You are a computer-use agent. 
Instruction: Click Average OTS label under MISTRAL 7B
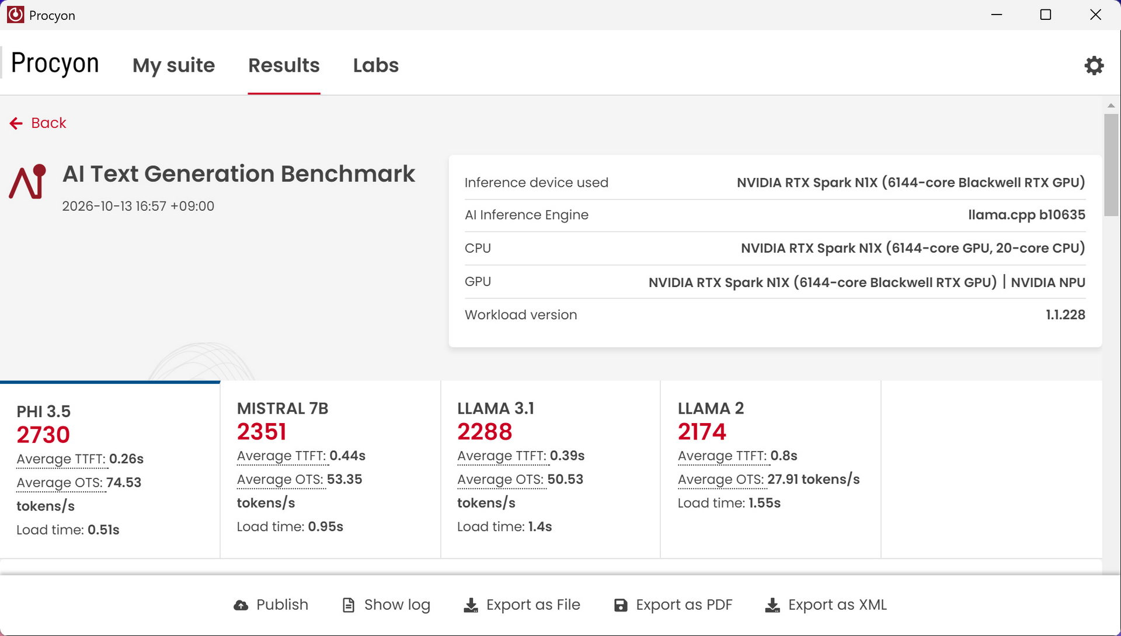pyautogui.click(x=280, y=480)
